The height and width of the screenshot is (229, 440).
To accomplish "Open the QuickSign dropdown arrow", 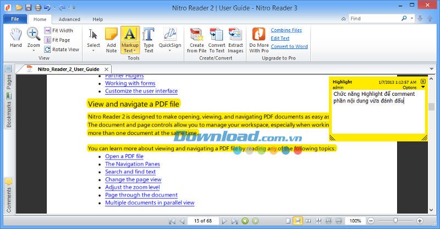I will (x=170, y=51).
